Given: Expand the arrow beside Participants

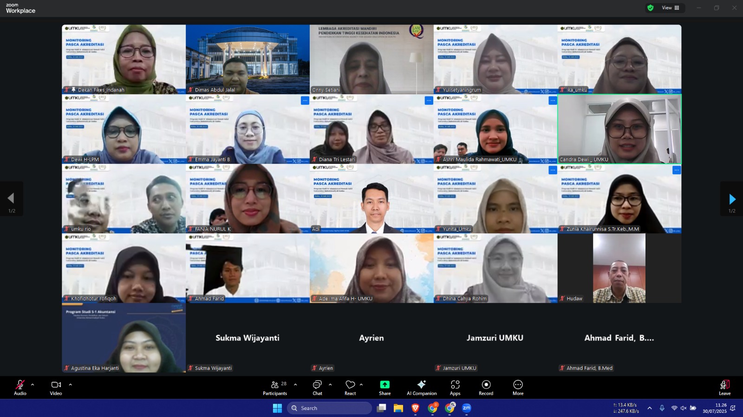Looking at the screenshot, I should 295,385.
